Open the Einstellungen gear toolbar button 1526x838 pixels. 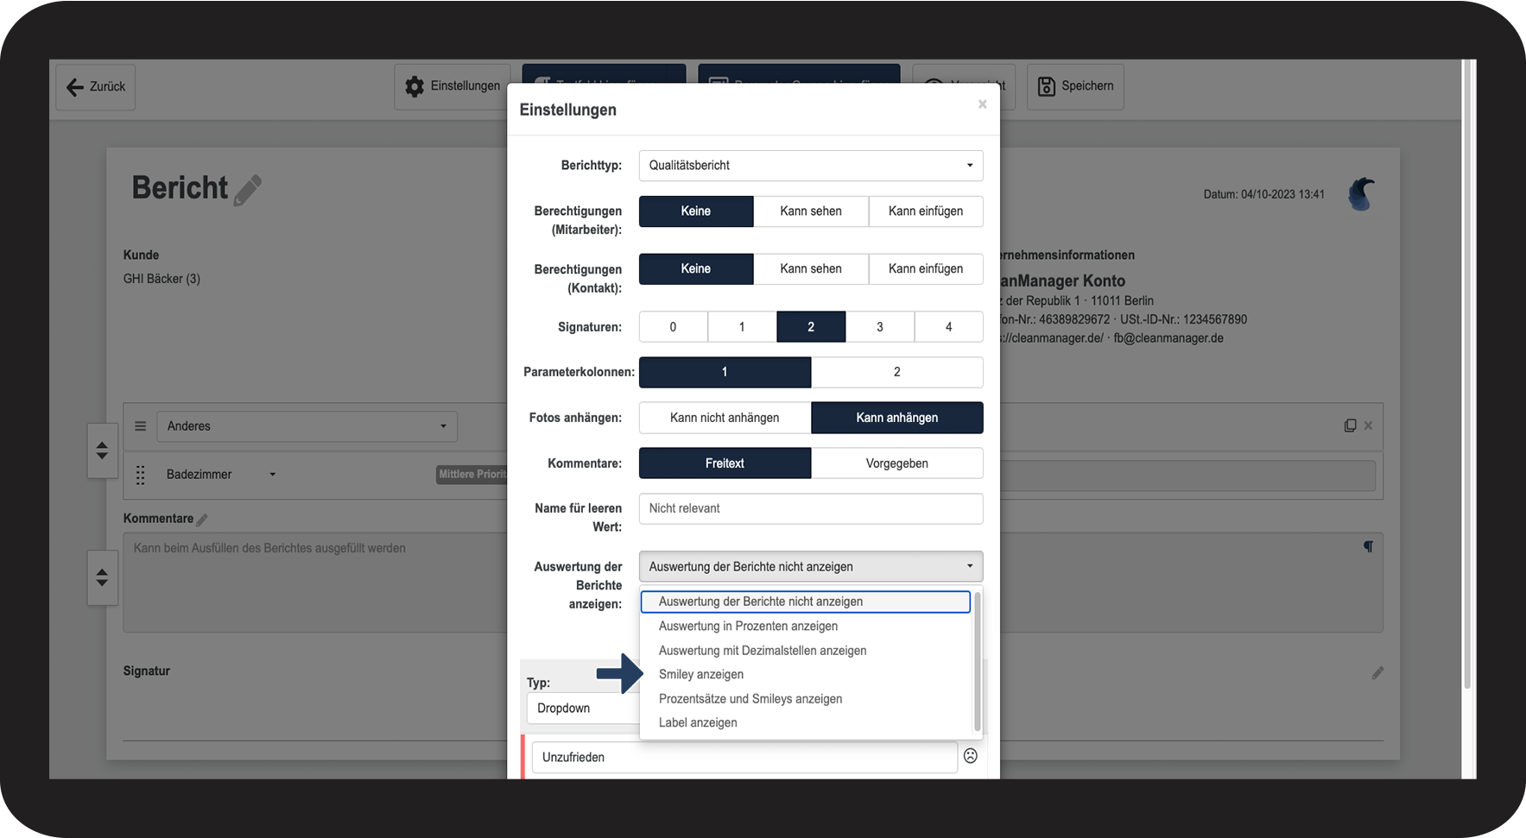453,86
